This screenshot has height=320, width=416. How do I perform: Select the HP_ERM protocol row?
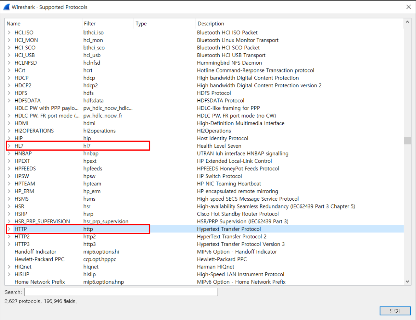click(x=204, y=191)
